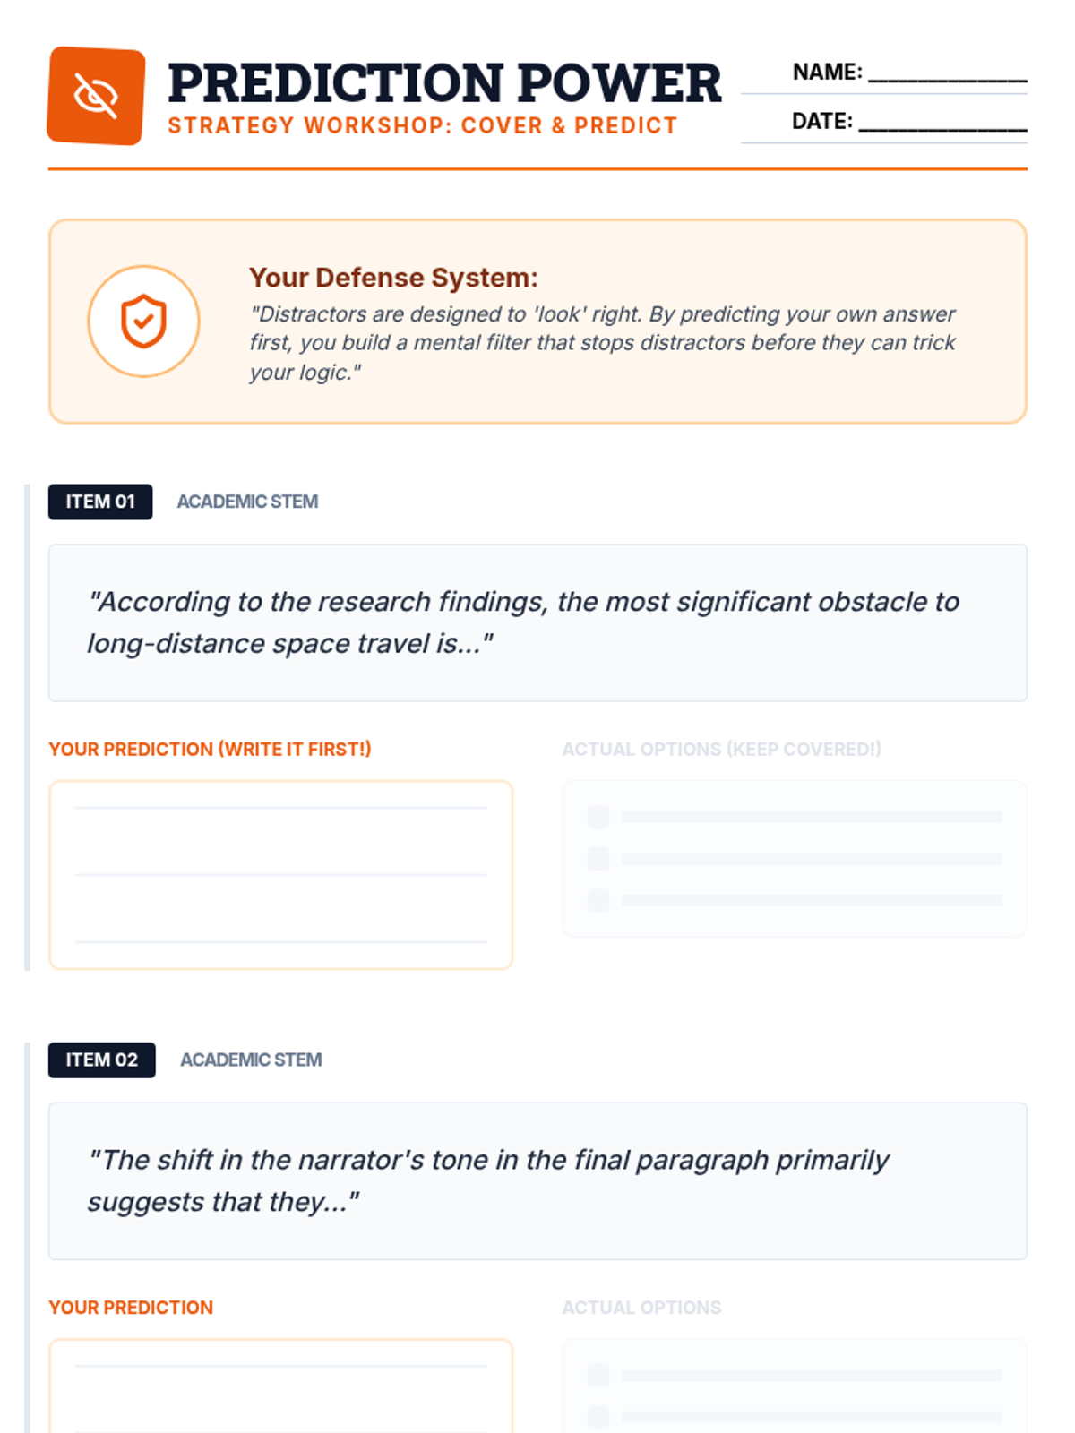This screenshot has height=1433, width=1075.
Task: Click the "Your Defense System:" heading
Action: pos(393,278)
